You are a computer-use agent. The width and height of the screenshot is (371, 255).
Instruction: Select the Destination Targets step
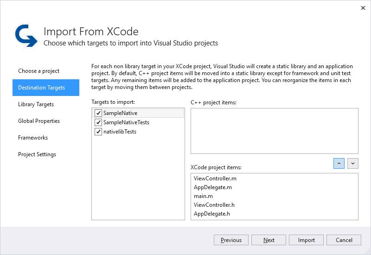pyautogui.click(x=46, y=88)
